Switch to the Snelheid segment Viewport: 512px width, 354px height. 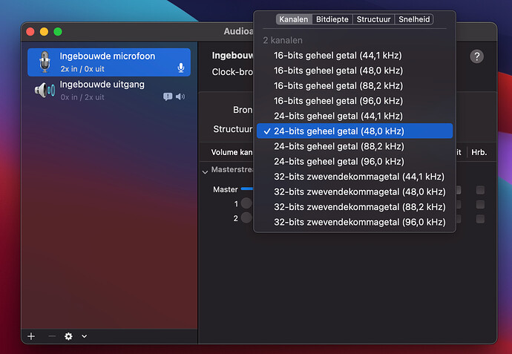click(414, 19)
